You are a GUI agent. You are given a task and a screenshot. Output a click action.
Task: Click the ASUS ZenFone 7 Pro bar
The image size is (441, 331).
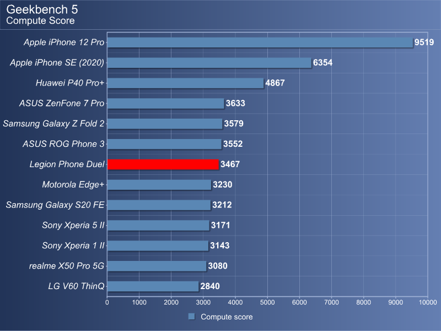[x=165, y=104]
